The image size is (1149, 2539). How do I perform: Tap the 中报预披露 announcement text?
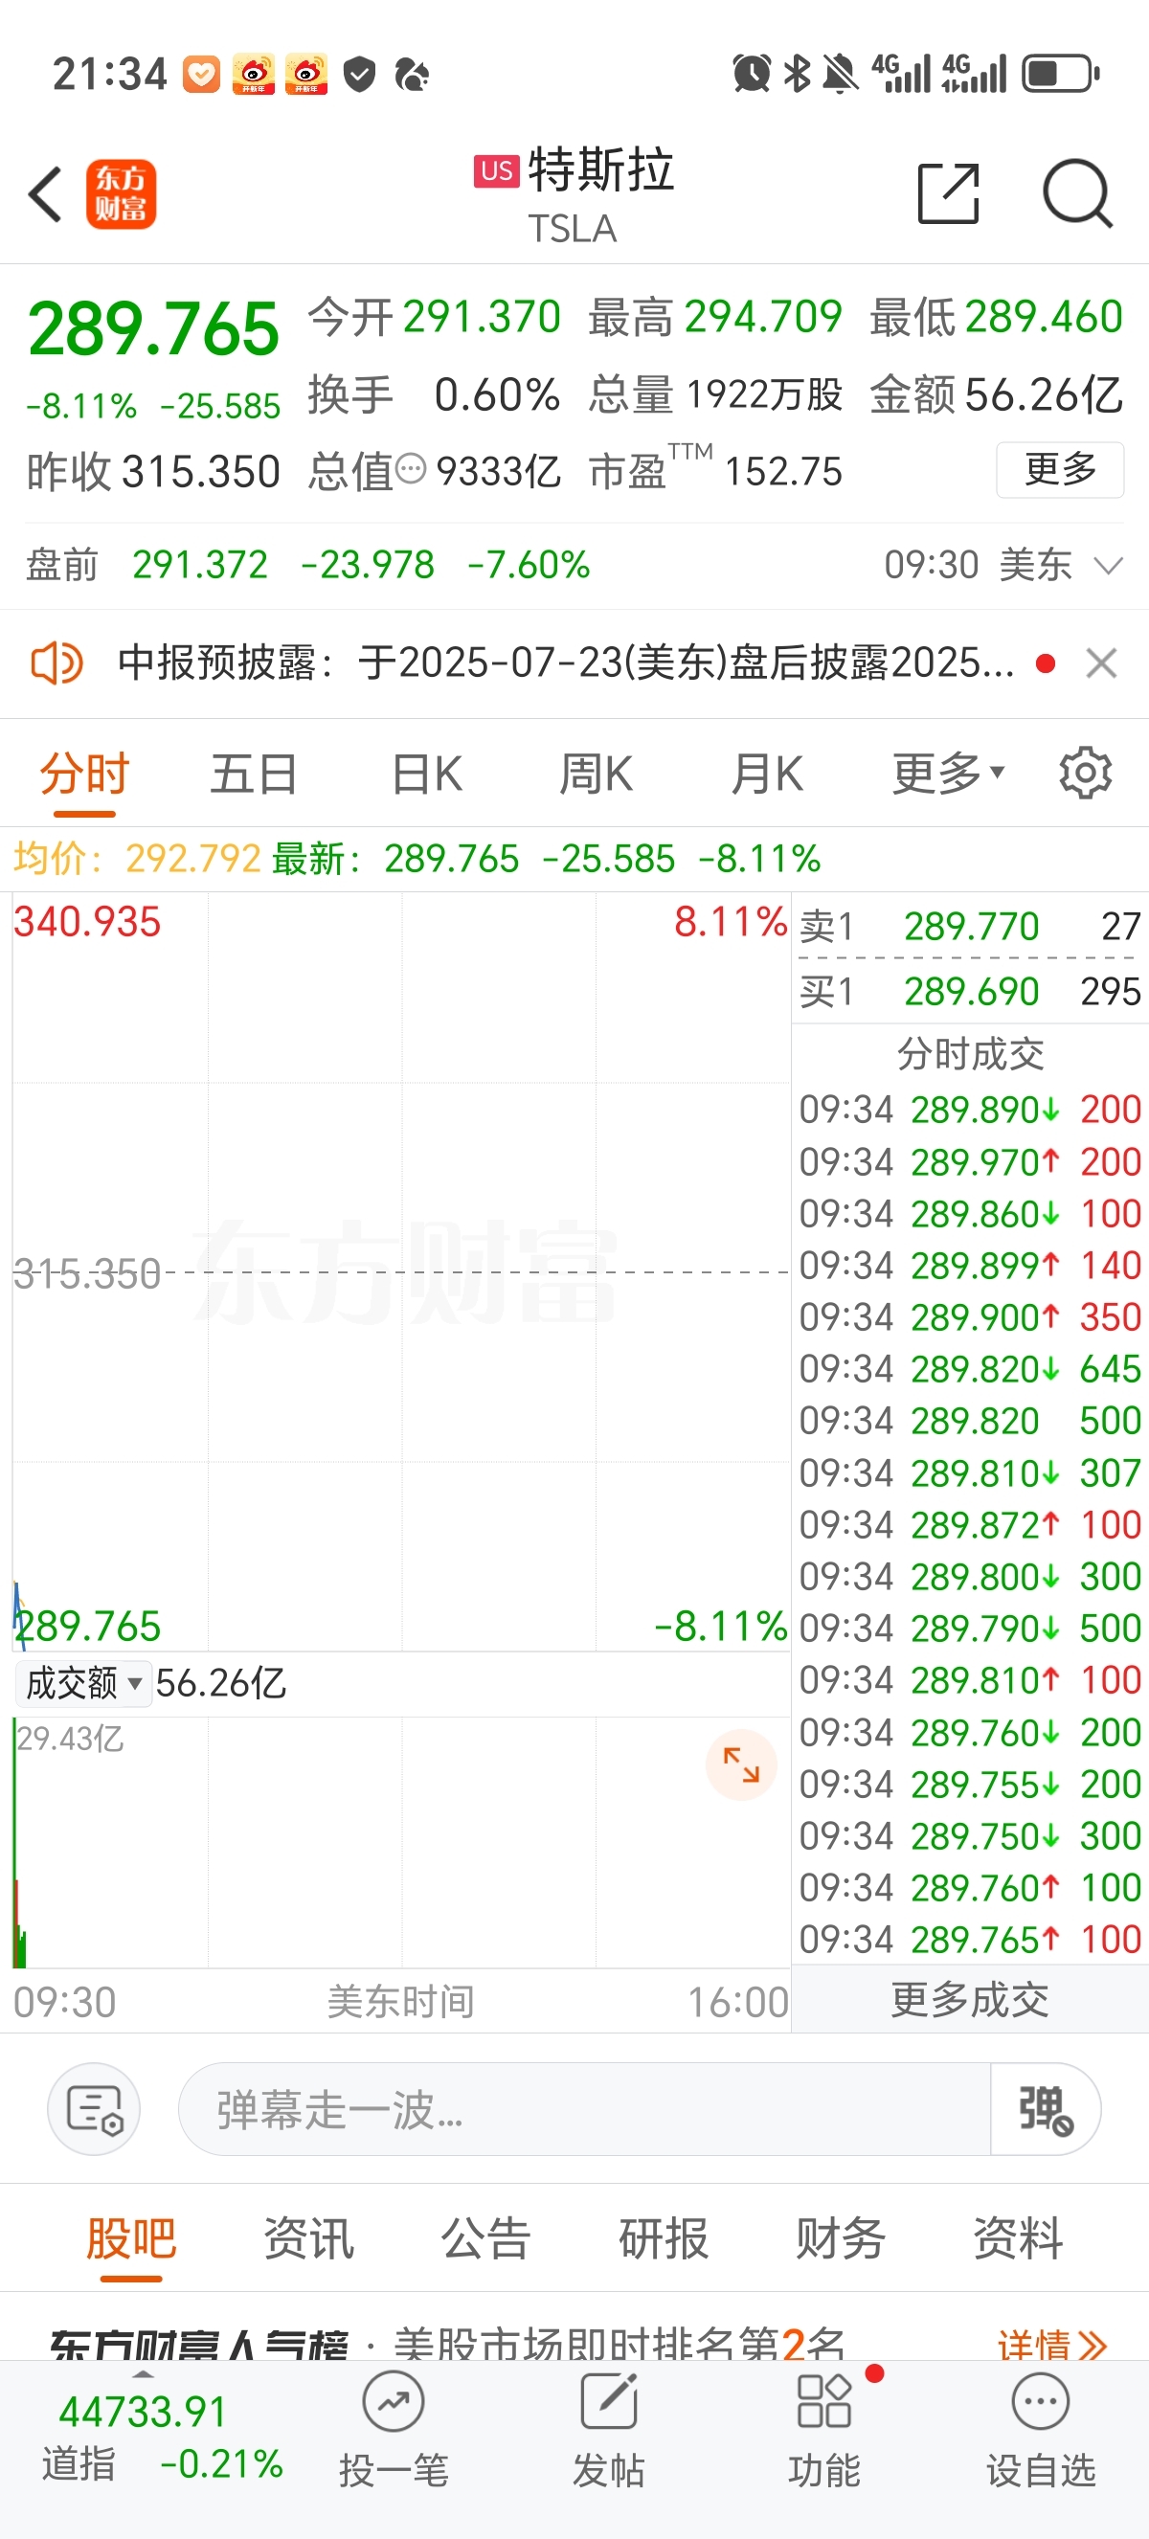(x=566, y=663)
